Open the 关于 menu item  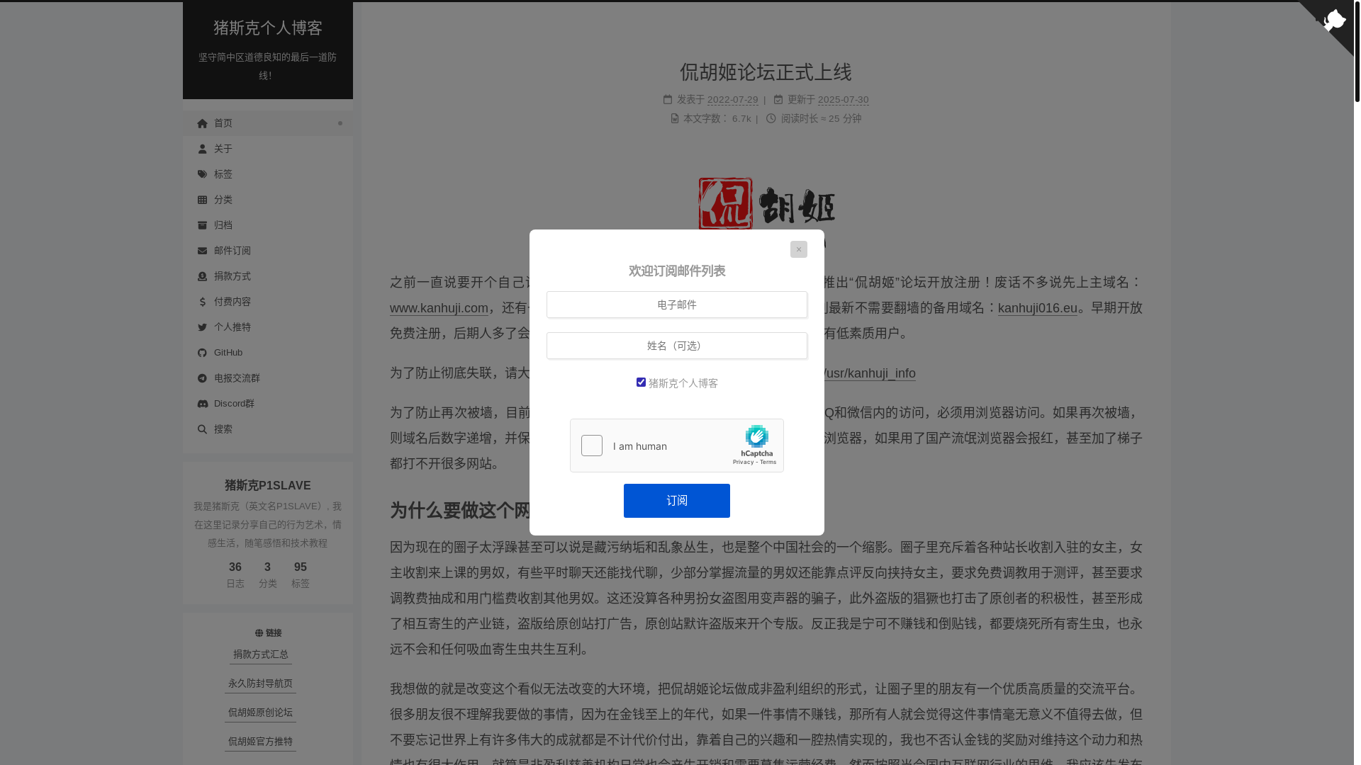[268, 149]
